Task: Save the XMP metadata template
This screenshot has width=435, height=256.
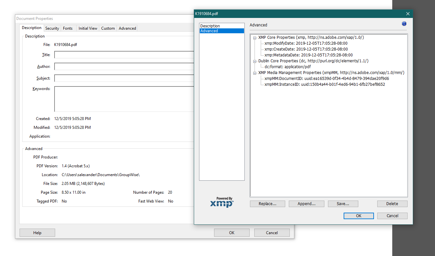Action: pos(343,203)
